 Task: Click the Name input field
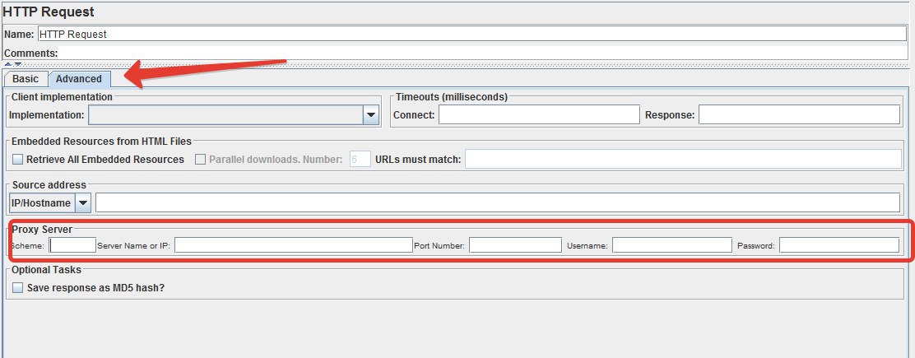point(472,34)
